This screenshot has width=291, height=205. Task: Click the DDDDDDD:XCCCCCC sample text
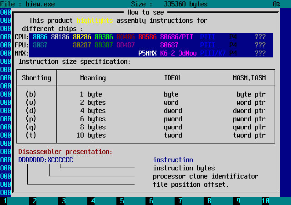point(45,160)
